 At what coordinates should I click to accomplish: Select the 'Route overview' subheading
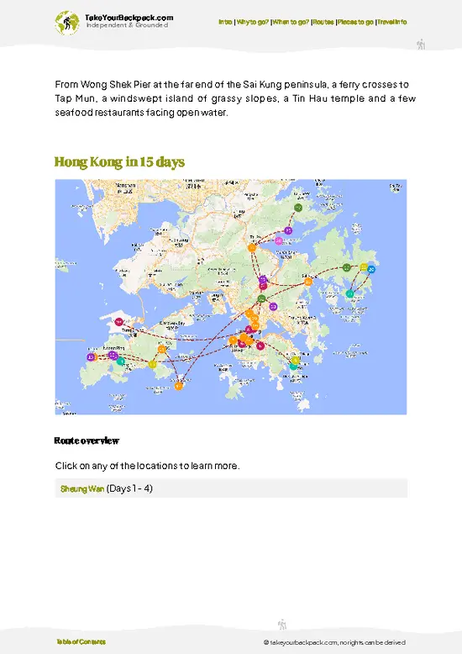87,440
